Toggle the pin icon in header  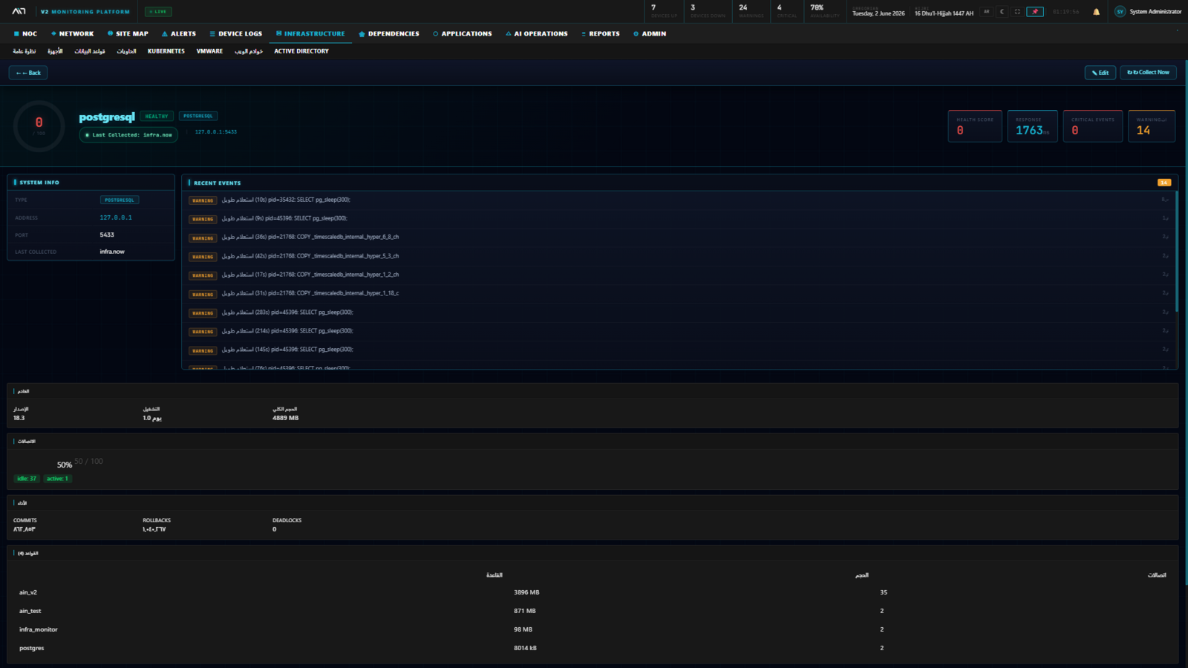(1035, 12)
